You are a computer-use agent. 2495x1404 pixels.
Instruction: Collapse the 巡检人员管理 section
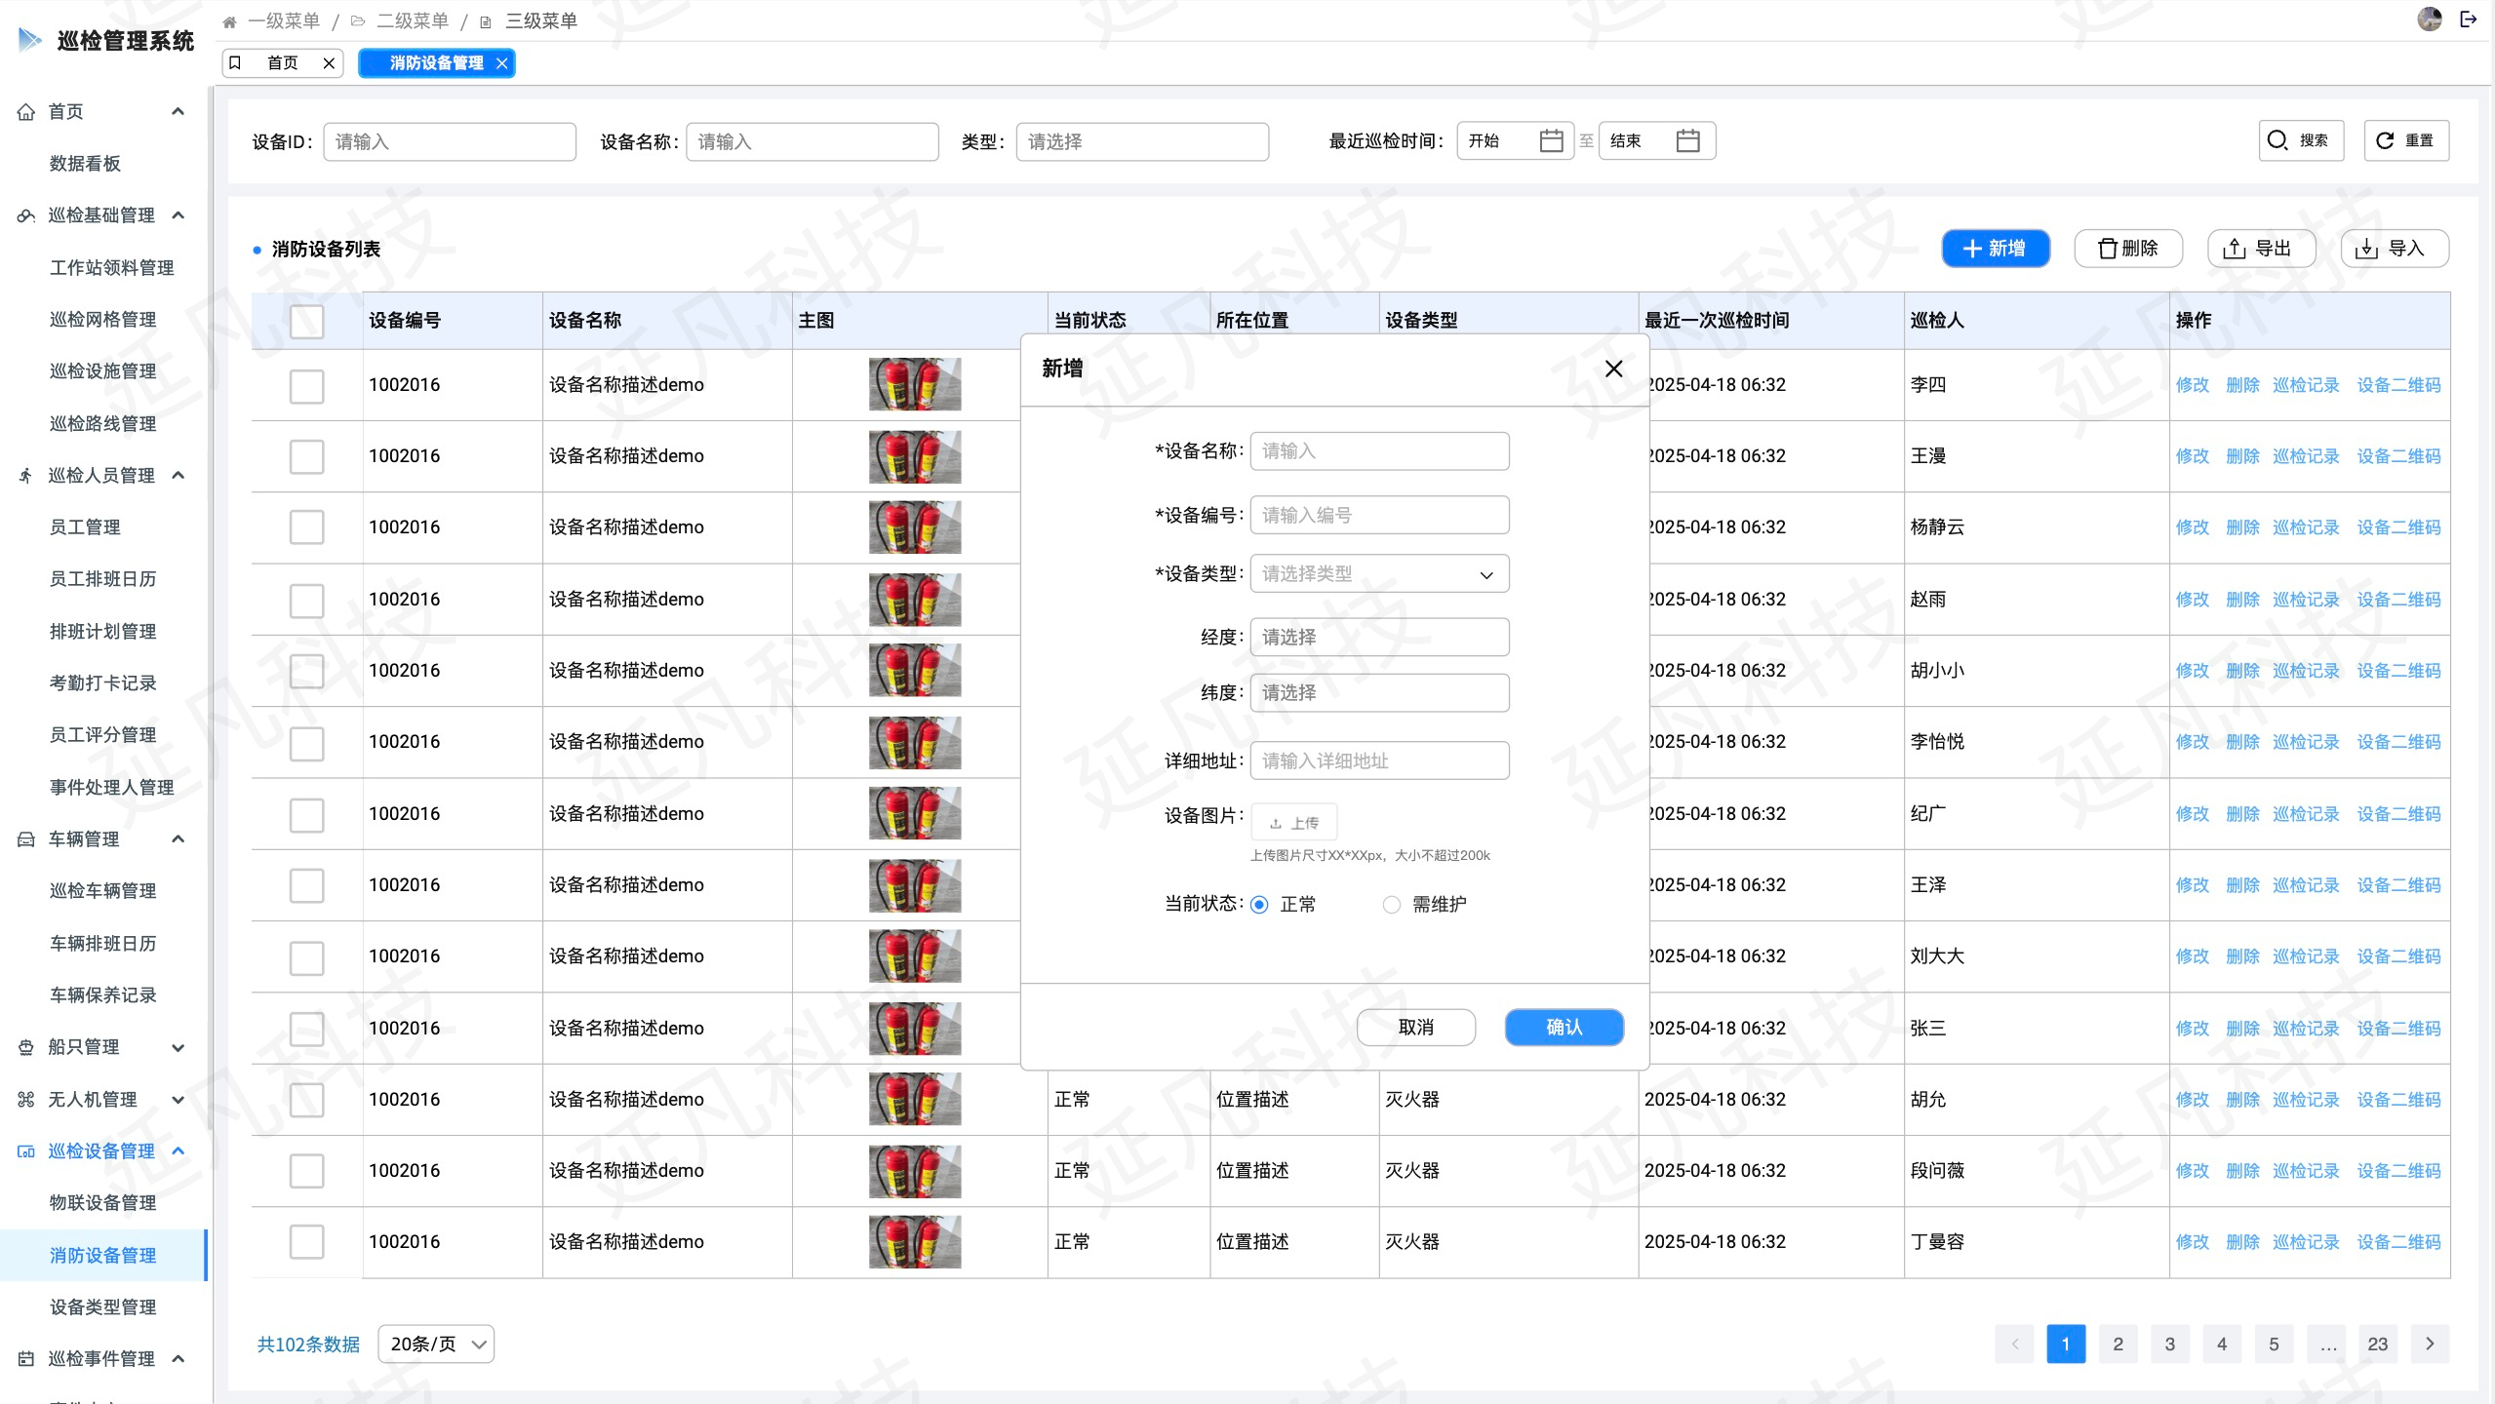[x=178, y=475]
